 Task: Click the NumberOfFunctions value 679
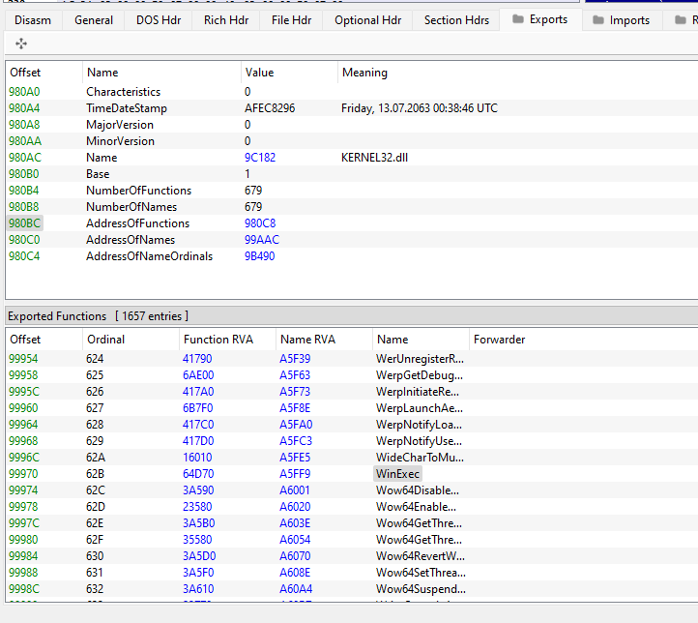click(253, 191)
